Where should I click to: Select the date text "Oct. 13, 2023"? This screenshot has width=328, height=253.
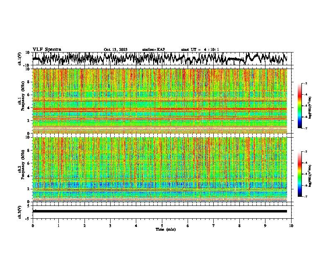tap(116, 50)
